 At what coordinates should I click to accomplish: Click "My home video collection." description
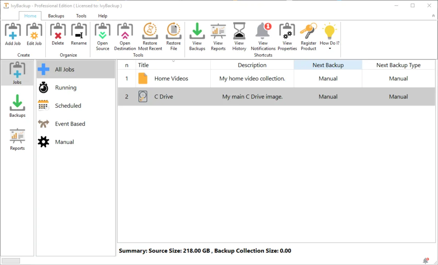[x=252, y=78]
